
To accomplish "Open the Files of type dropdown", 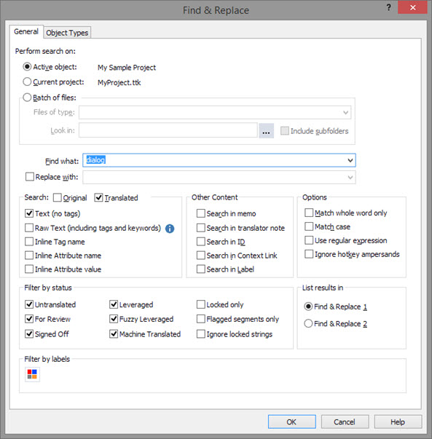I will coord(215,113).
